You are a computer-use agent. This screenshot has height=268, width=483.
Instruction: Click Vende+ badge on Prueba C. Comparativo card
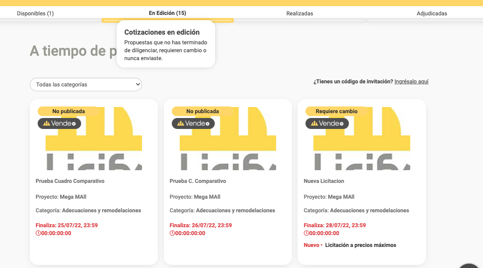pos(193,123)
